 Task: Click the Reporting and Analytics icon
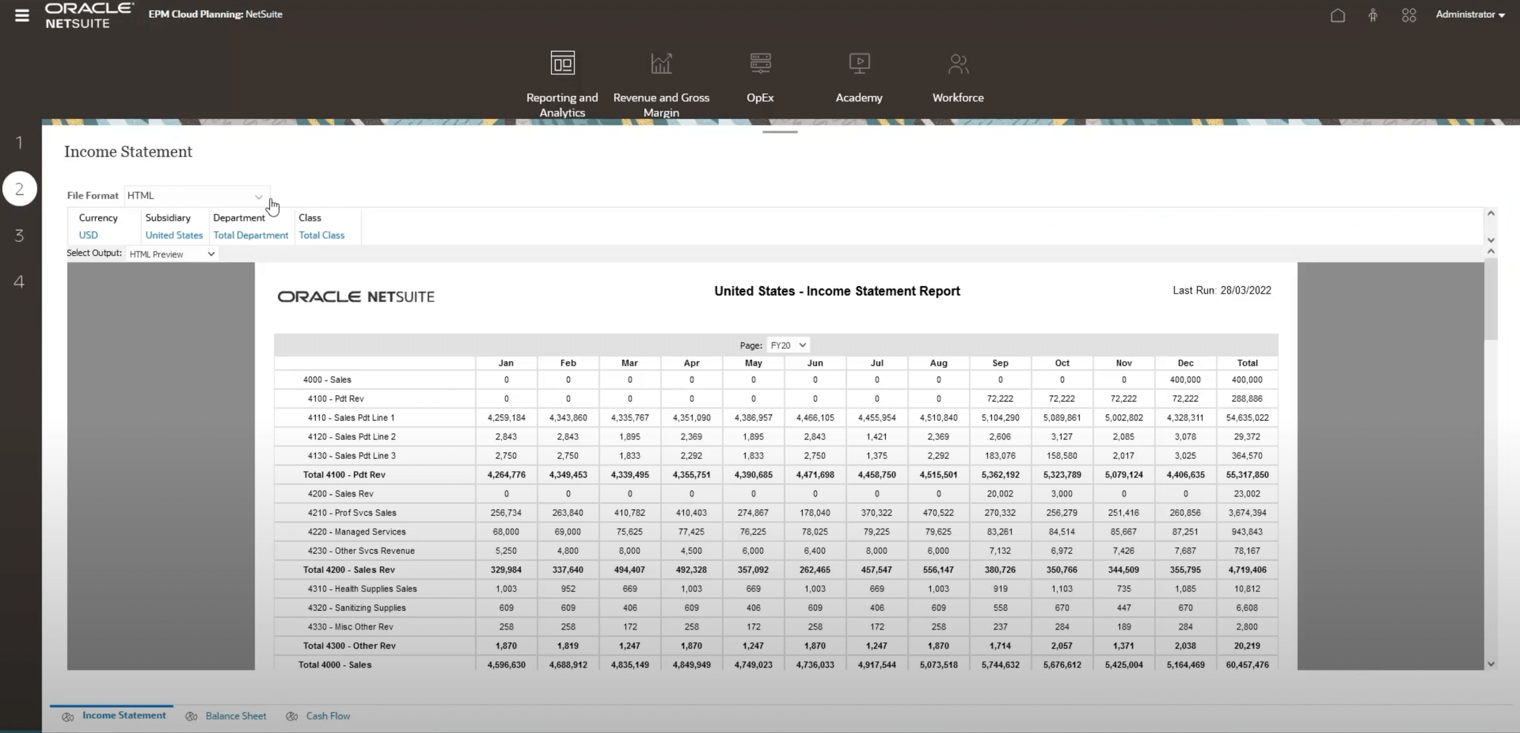click(x=562, y=64)
